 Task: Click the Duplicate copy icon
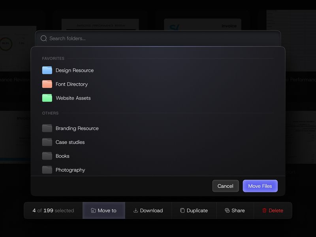tap(182, 211)
